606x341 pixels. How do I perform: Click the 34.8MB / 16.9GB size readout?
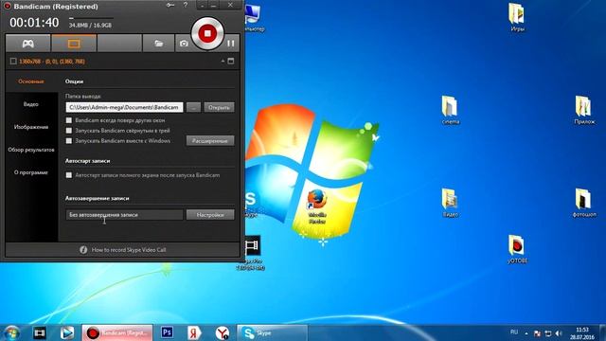coord(90,26)
